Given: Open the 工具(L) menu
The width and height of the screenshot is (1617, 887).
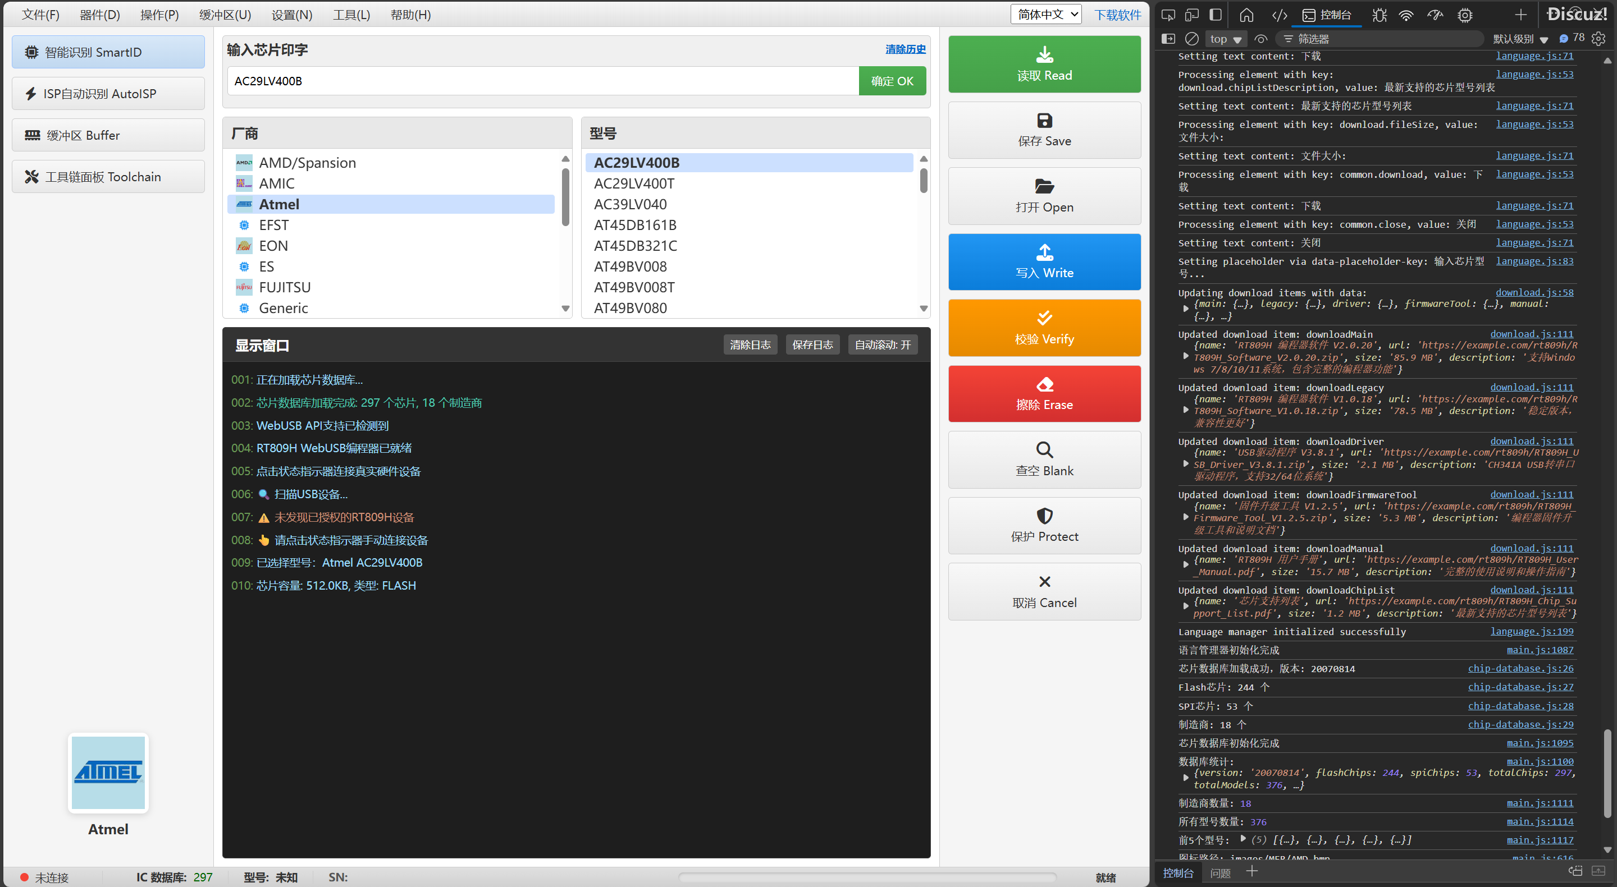Looking at the screenshot, I should 351,15.
